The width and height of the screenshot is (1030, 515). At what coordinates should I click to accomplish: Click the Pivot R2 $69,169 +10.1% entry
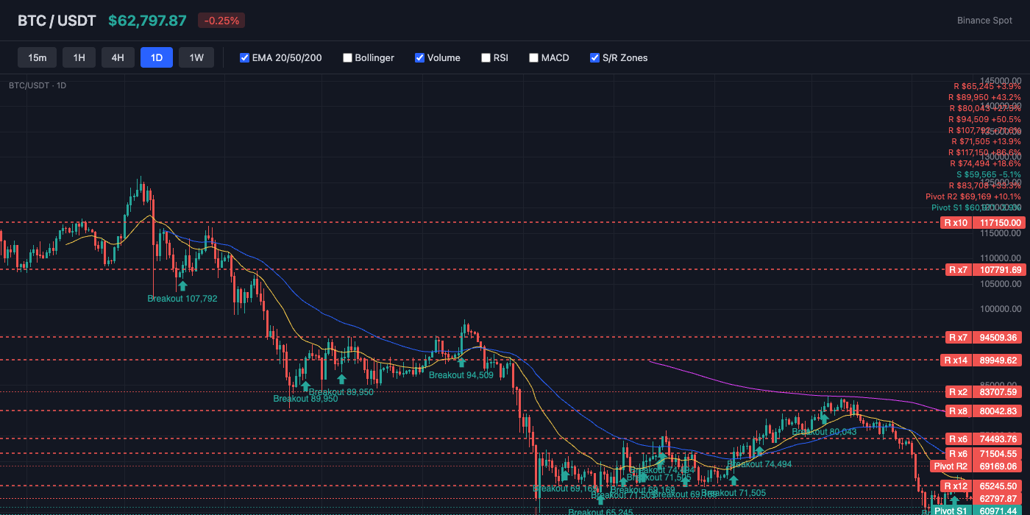tap(973, 196)
